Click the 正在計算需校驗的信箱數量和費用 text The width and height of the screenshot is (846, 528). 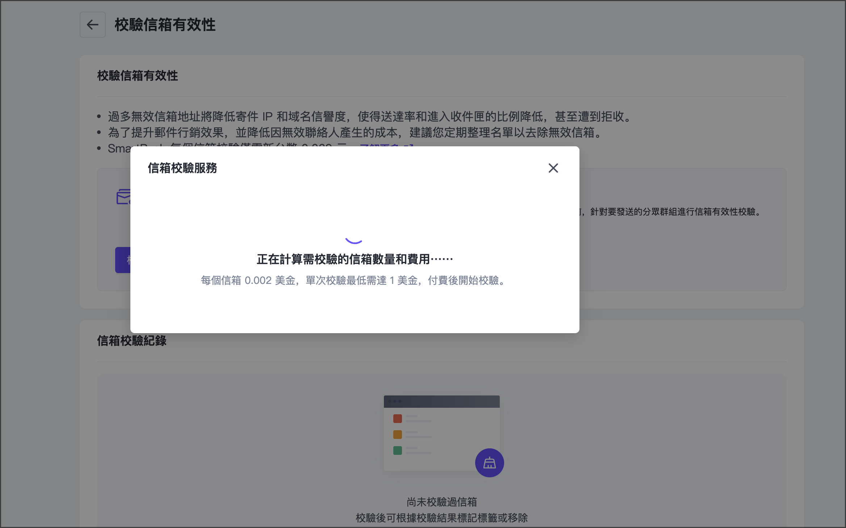[x=354, y=259]
